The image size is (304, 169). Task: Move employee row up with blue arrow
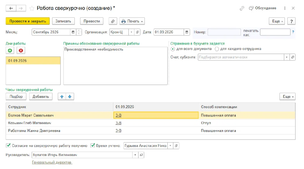(62, 96)
